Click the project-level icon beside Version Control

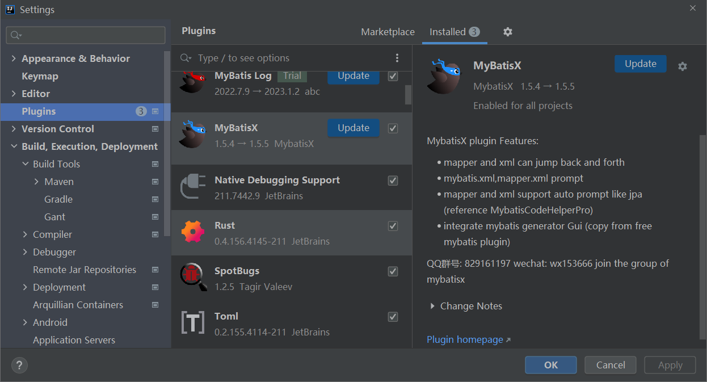tap(155, 129)
